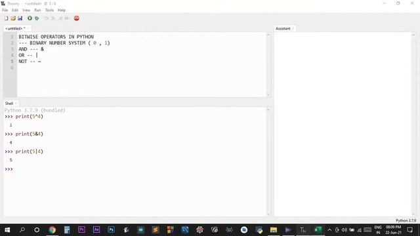The width and height of the screenshot is (420, 236).
Task: Click the grayed Step over toolbar icon
Action: click(47, 18)
